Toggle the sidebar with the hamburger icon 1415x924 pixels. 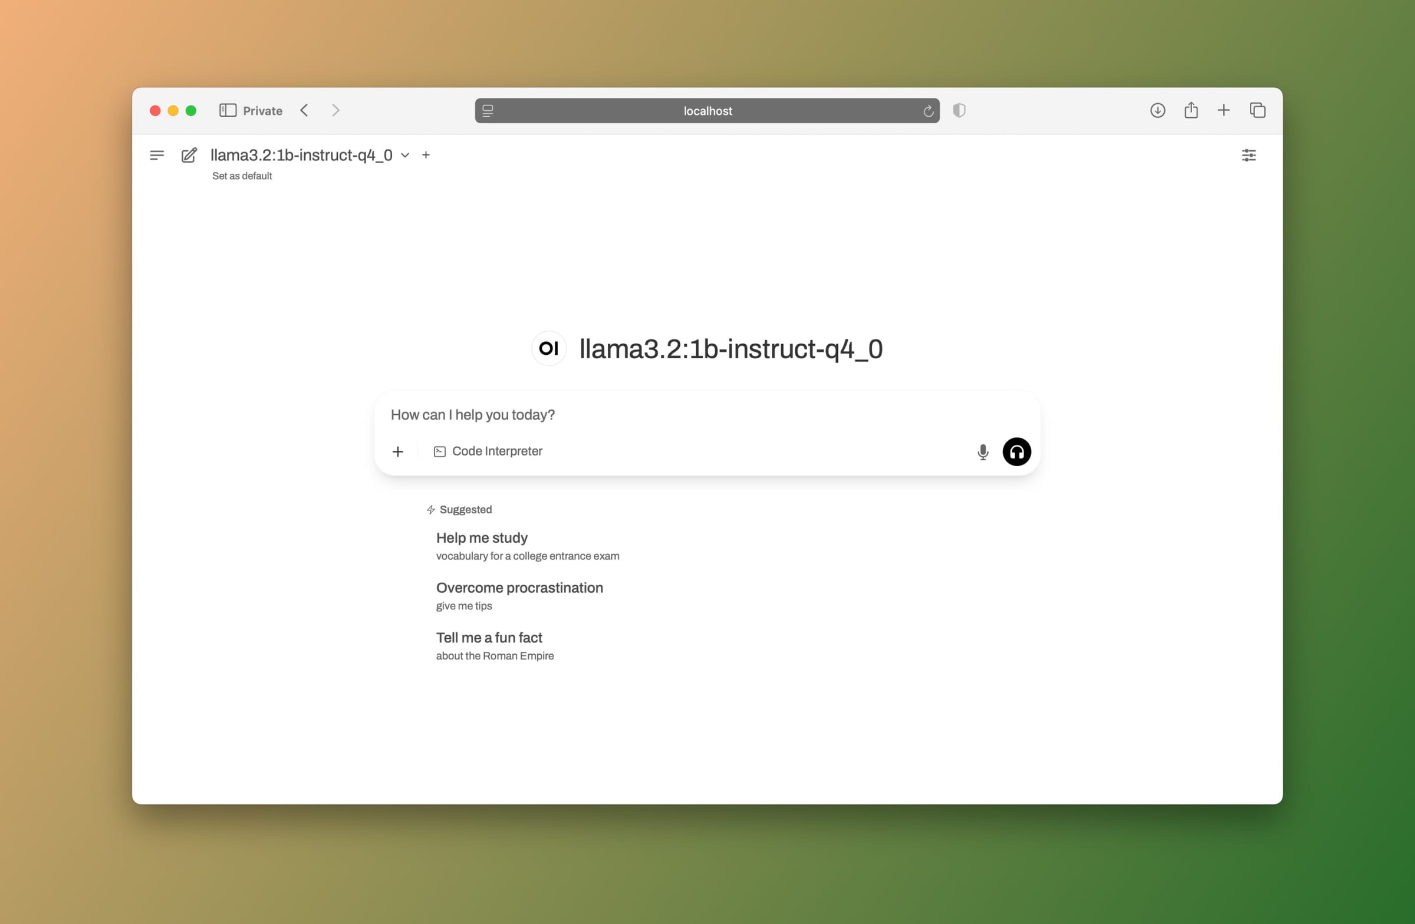click(x=156, y=155)
